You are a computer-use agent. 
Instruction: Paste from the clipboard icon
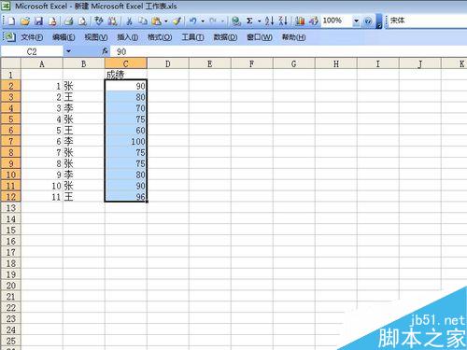point(156,21)
